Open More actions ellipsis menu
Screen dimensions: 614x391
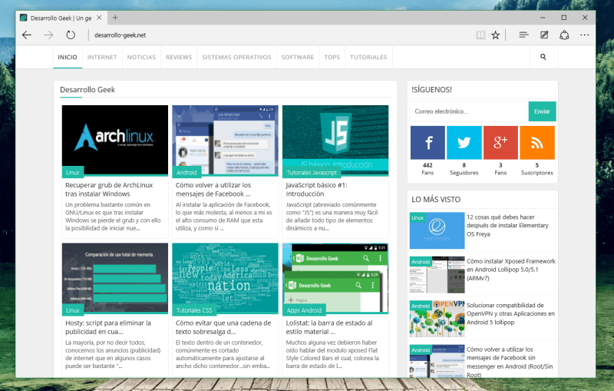(585, 35)
